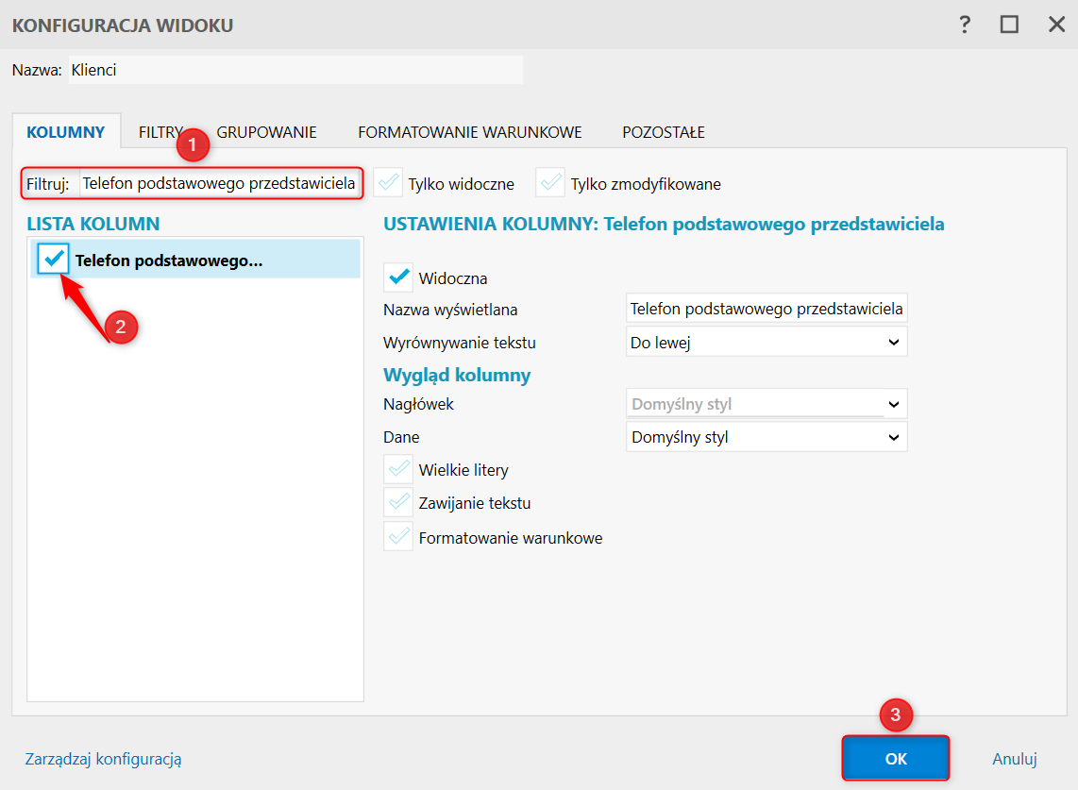Open the GRUPOWANIE tab
The image size is (1078, 790).
coord(267,132)
